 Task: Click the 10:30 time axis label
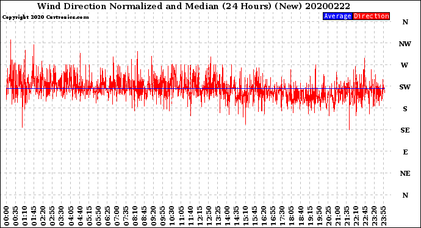172,216
